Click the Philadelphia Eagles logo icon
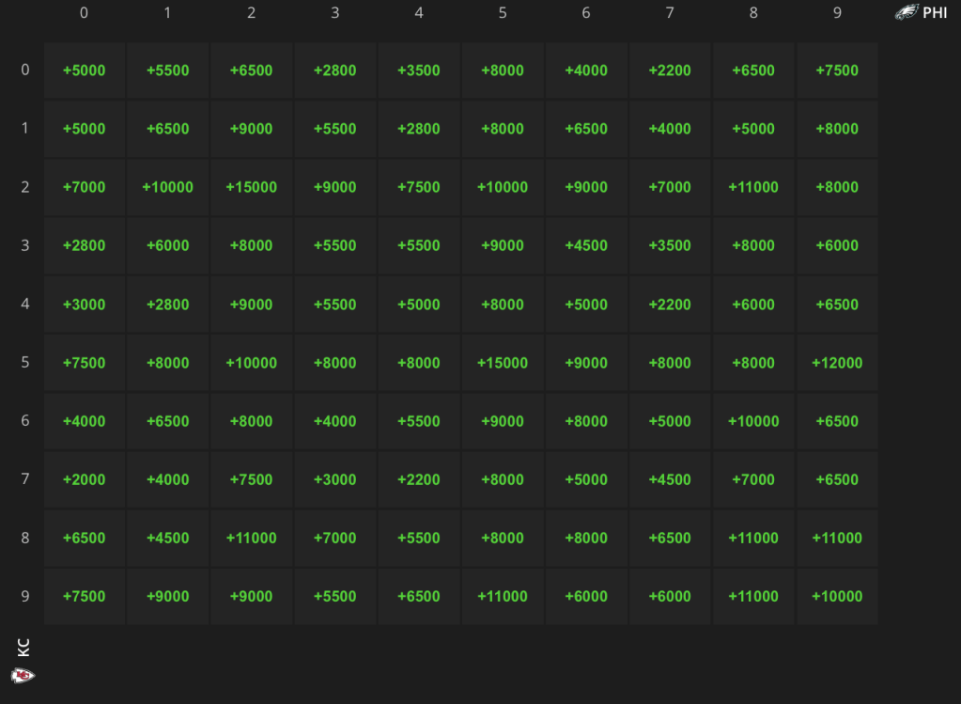The height and width of the screenshot is (704, 961). (x=907, y=12)
